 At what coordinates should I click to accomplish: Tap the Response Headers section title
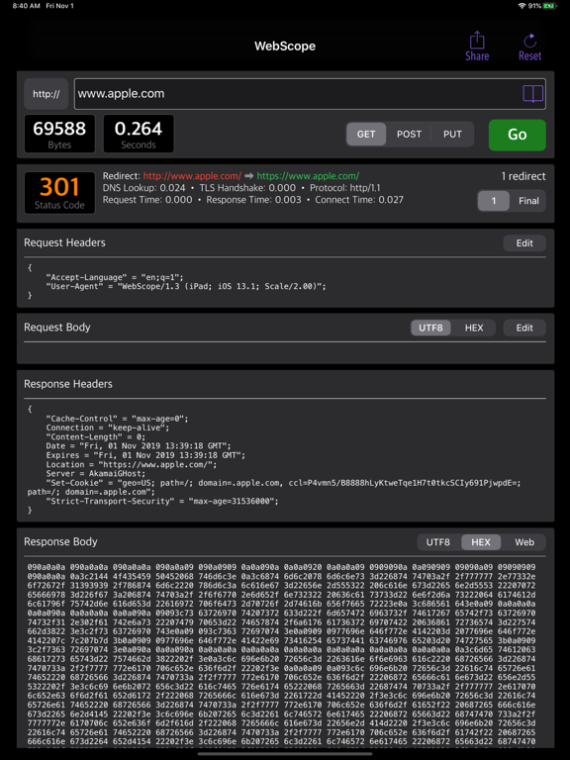click(x=68, y=384)
